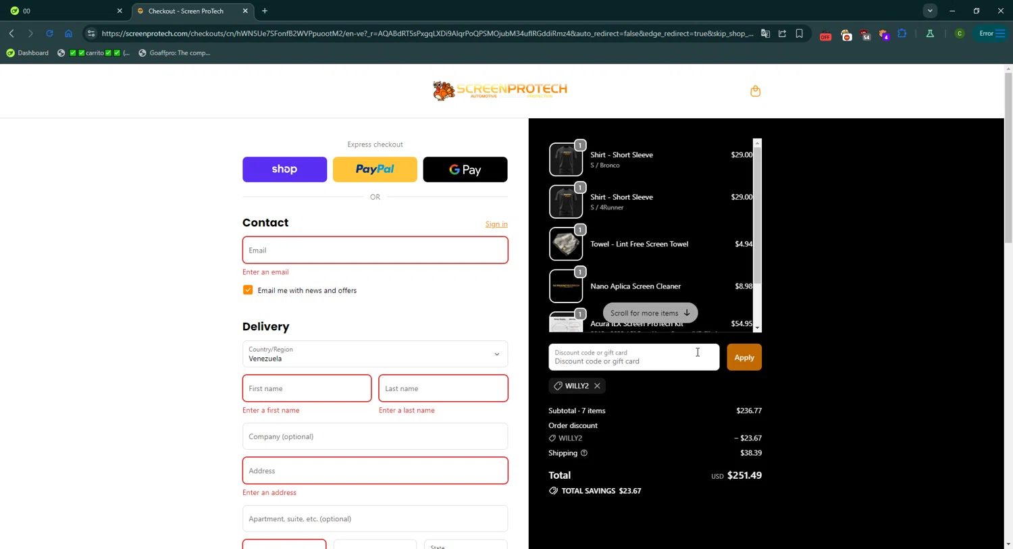Click the shopping bag cart icon

point(755,91)
